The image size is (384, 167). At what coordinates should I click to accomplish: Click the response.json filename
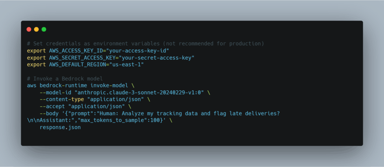pyautogui.click(x=60, y=128)
